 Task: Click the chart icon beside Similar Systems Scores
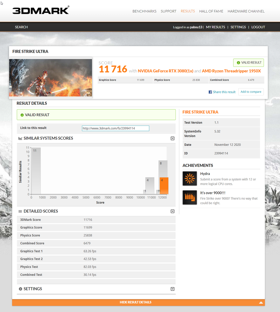coord(20,138)
